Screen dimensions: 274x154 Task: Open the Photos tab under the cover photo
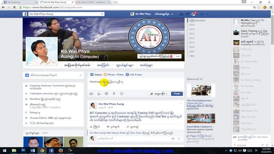tap(146, 65)
